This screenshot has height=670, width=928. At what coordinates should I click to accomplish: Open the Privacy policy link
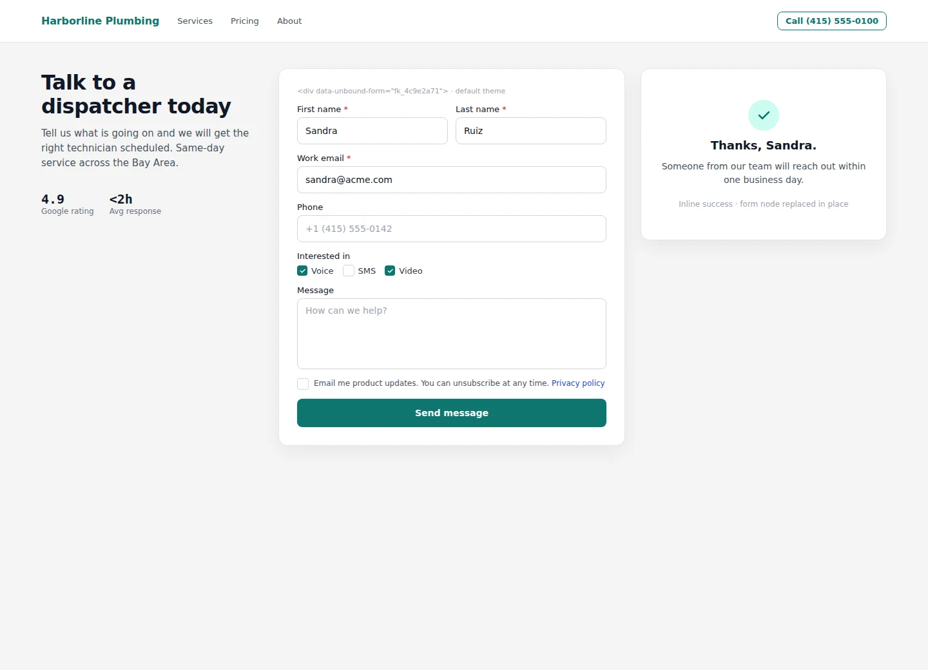coord(578,383)
